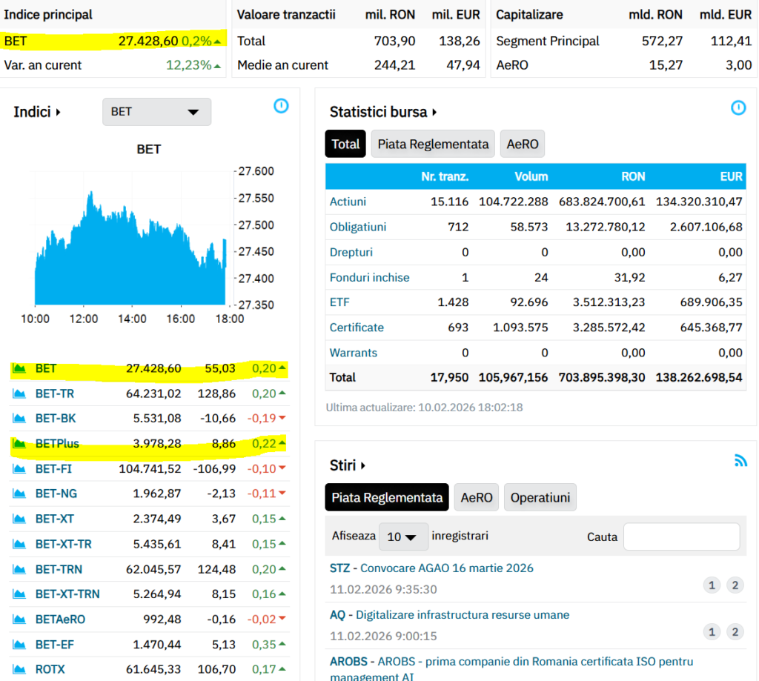
Task: Click the chart icon beside BET-TR
Action: (x=19, y=393)
